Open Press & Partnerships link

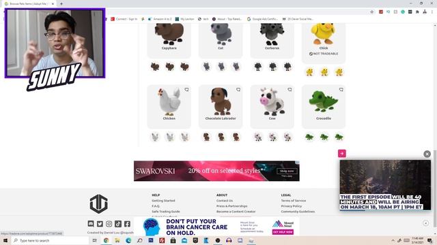coord(232,206)
